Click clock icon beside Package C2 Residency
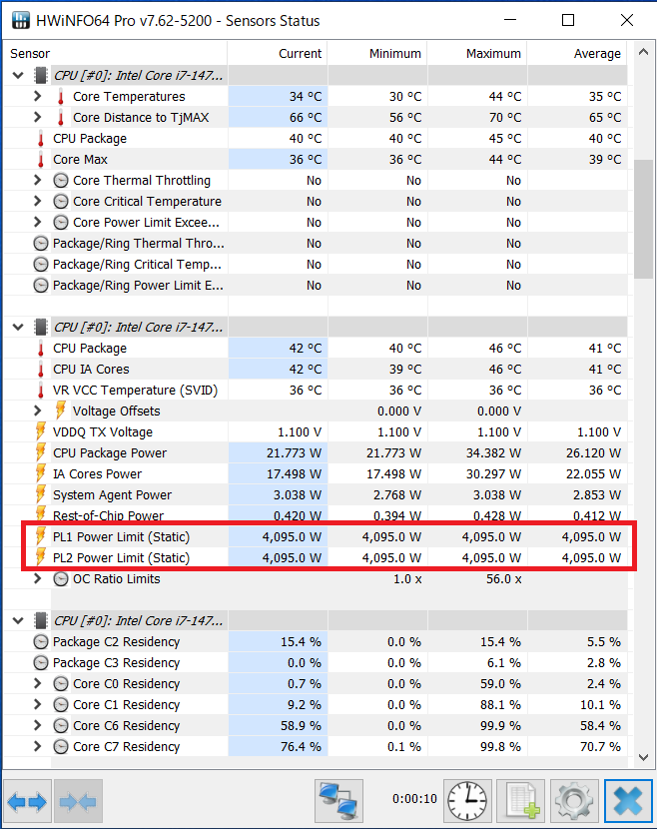The width and height of the screenshot is (657, 829). coord(41,642)
